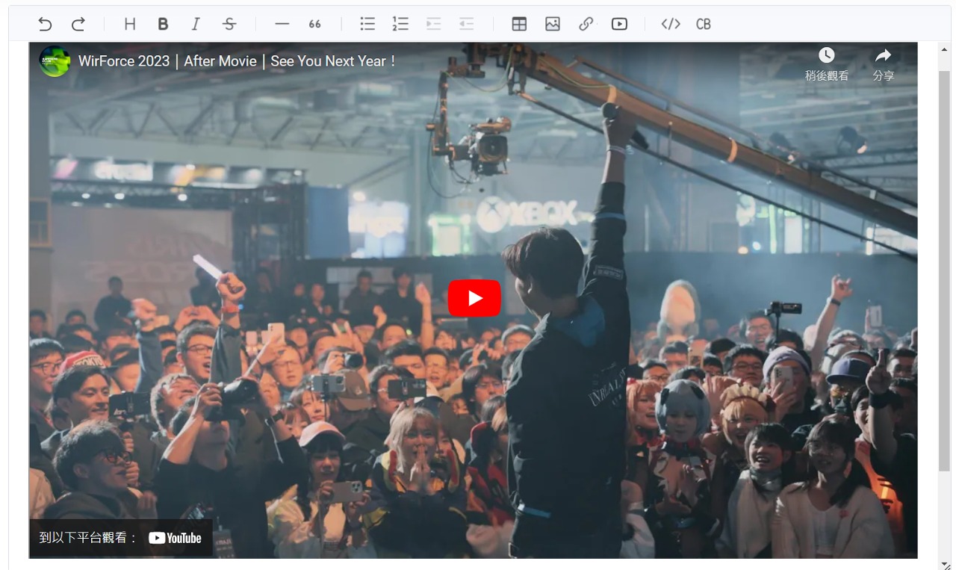Play the WirForce 2023 video
The image size is (956, 570).
[x=474, y=298]
